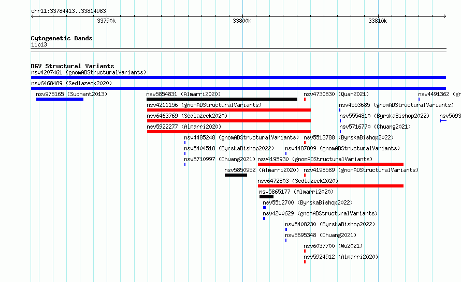Click the nsv6463769 (Sedlazeck2020) label

[187, 116]
